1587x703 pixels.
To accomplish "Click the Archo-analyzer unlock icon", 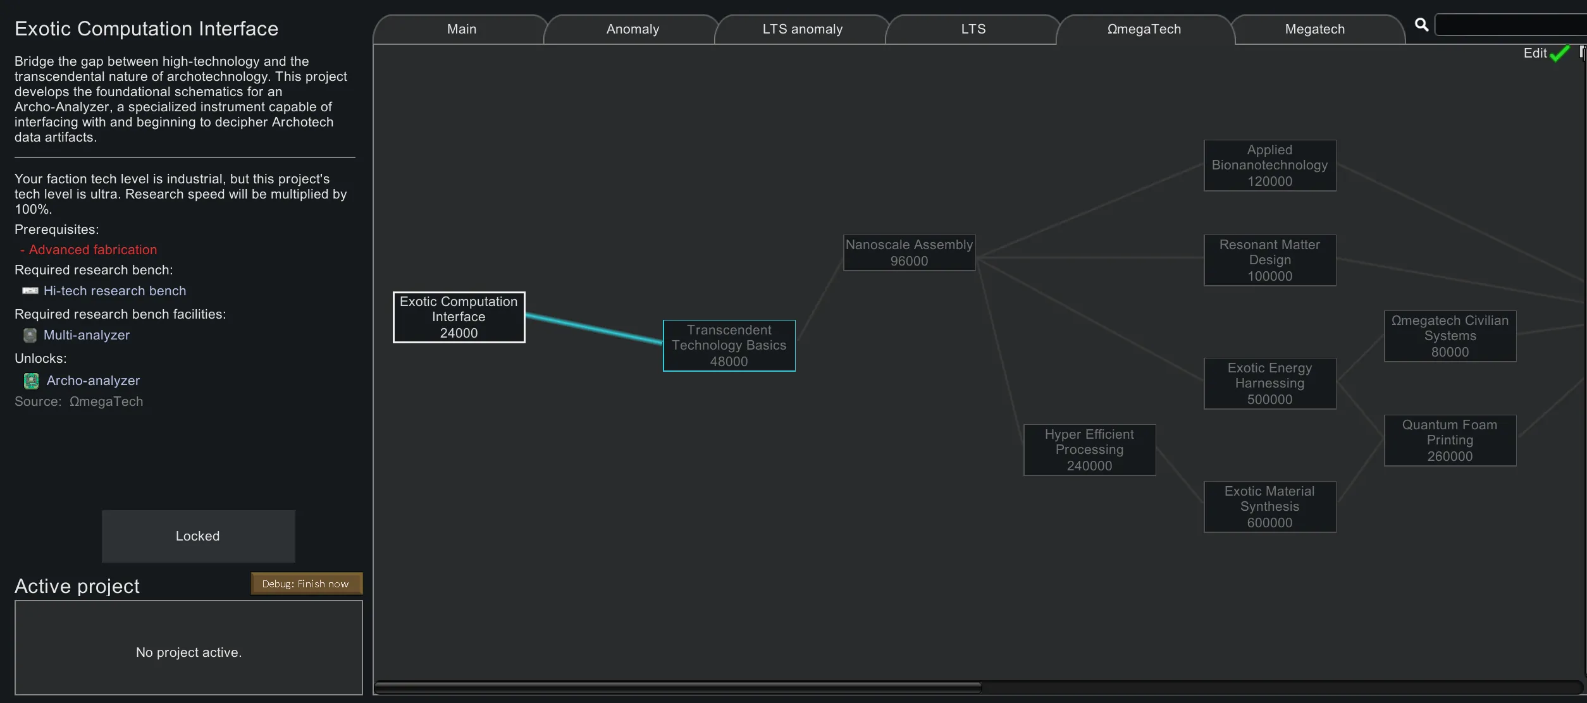I will tap(31, 381).
